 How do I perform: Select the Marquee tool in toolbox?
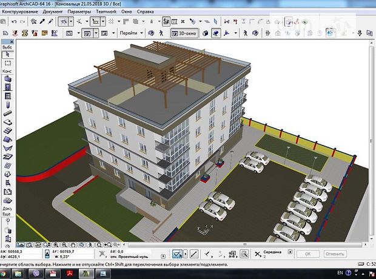[8, 63]
